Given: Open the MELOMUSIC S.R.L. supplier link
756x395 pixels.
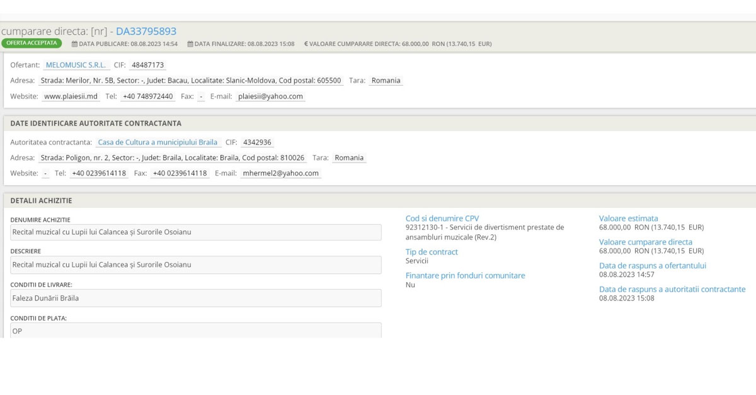Looking at the screenshot, I should pos(76,64).
